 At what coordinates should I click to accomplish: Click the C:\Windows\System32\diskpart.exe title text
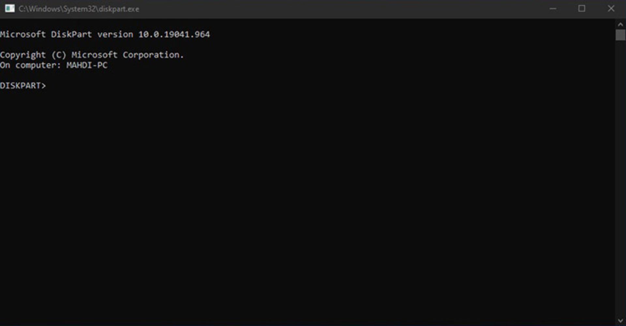(79, 9)
